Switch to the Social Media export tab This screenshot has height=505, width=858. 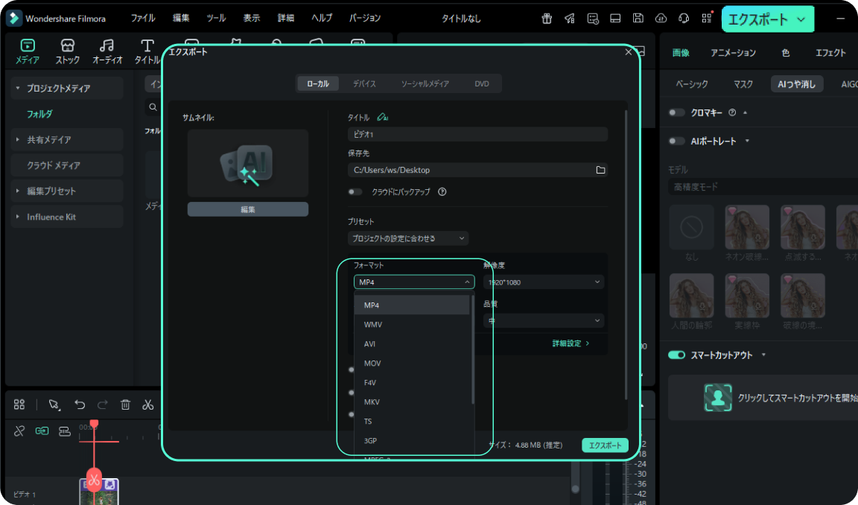(425, 84)
